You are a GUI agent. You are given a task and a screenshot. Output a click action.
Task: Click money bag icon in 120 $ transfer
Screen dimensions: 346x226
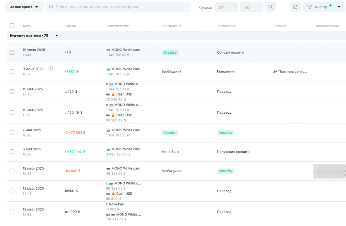tap(113, 94)
